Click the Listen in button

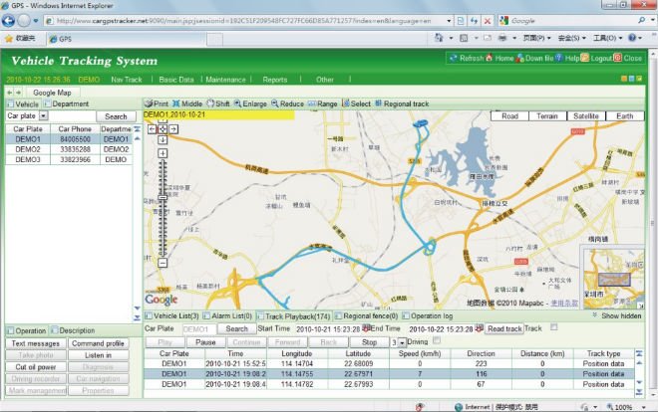[98, 355]
